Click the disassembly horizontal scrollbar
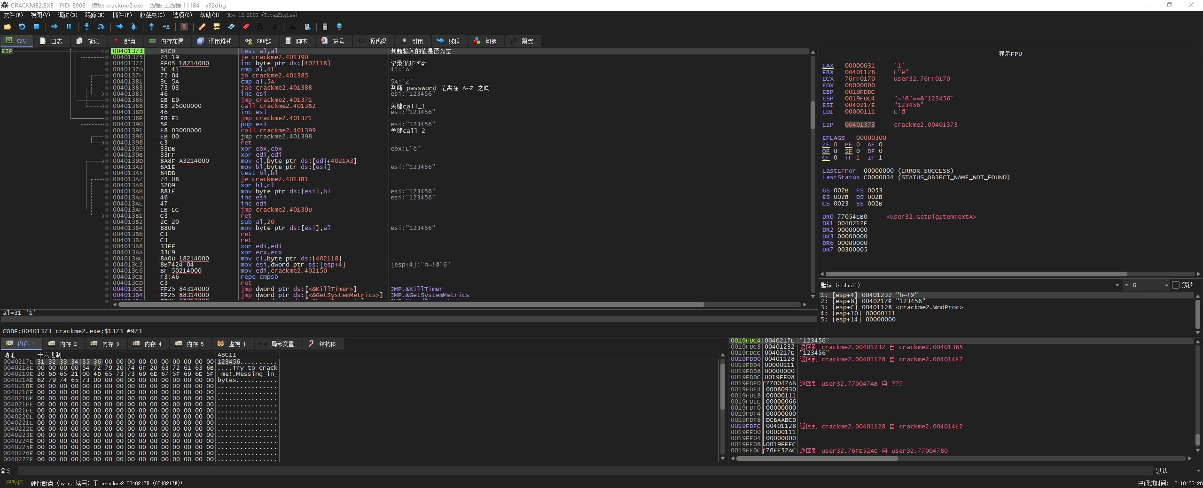 pos(411,305)
